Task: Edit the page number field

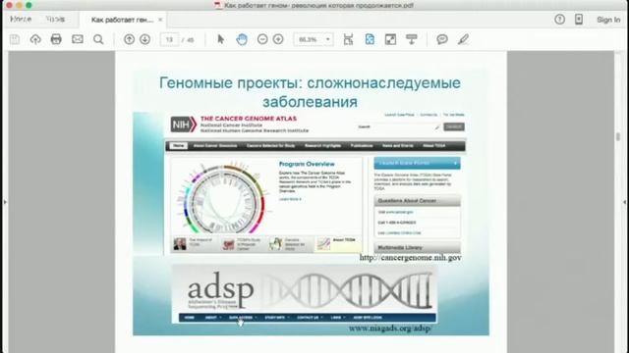Action: click(169, 39)
